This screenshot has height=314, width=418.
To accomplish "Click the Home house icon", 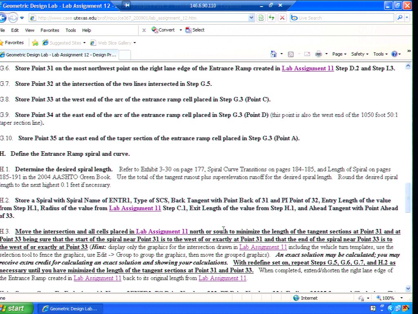I will [273, 54].
